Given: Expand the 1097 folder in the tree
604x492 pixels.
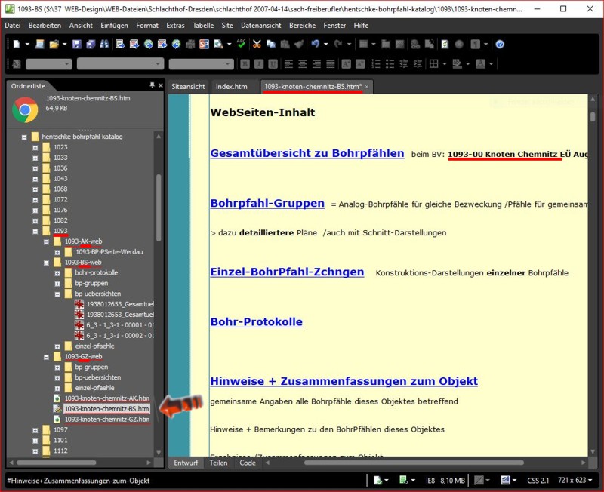Looking at the screenshot, I should coord(35,429).
